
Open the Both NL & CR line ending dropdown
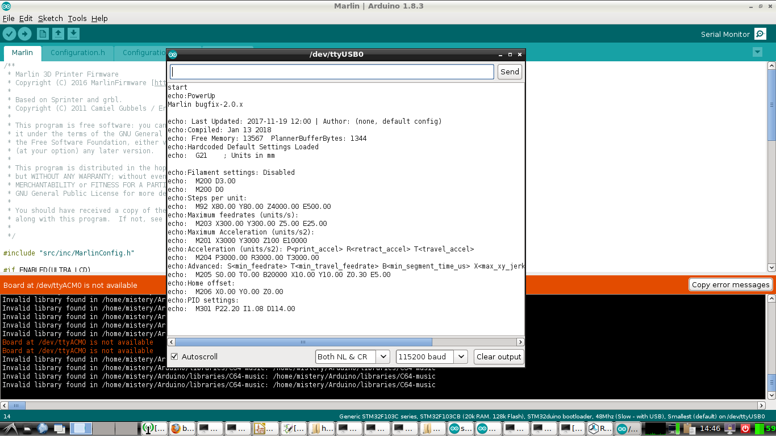tap(352, 357)
